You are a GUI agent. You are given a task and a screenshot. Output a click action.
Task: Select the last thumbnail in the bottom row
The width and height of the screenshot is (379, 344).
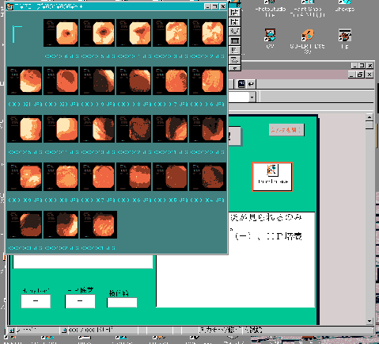98,225
